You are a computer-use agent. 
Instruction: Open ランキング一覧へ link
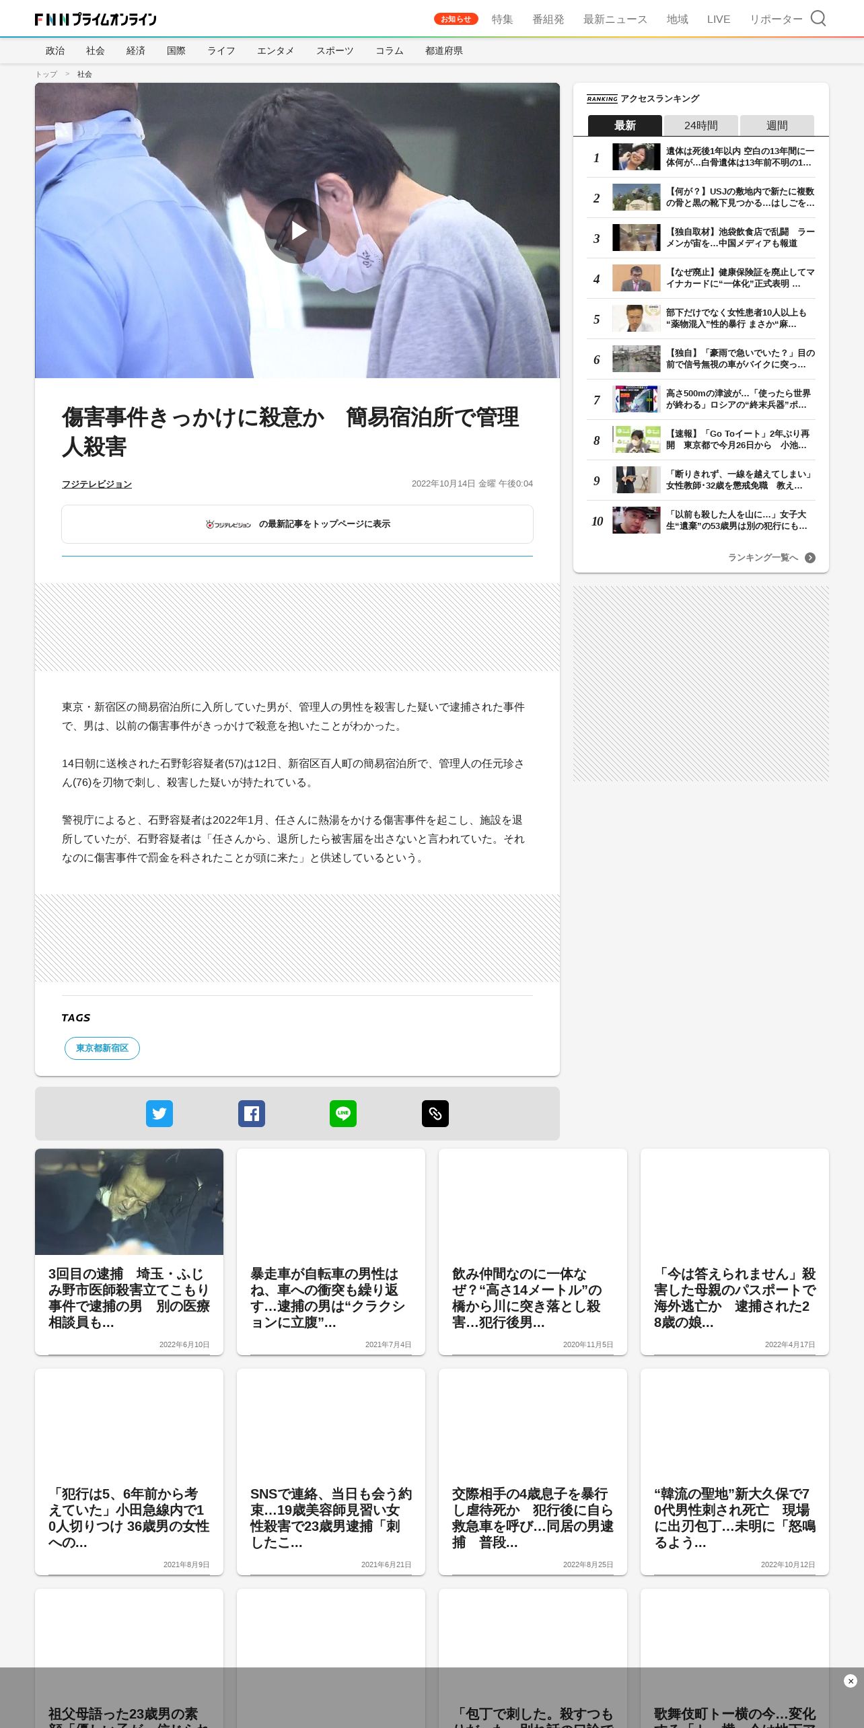(763, 558)
